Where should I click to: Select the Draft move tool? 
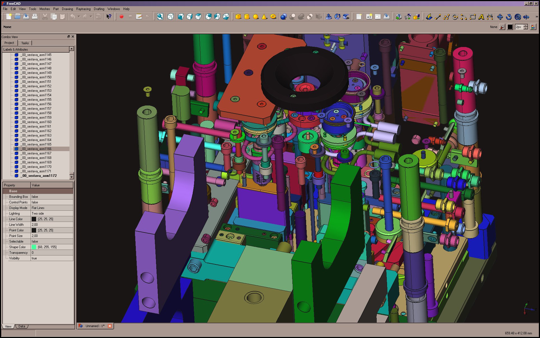click(500, 17)
